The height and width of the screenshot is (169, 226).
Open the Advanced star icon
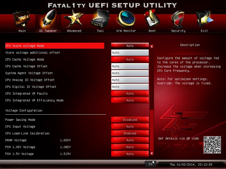(x=74, y=19)
